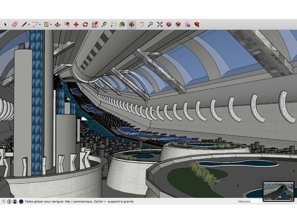Screen dimensions: 297x223
Task: Activate the Push/Pull tool
Action: pos(57,24)
